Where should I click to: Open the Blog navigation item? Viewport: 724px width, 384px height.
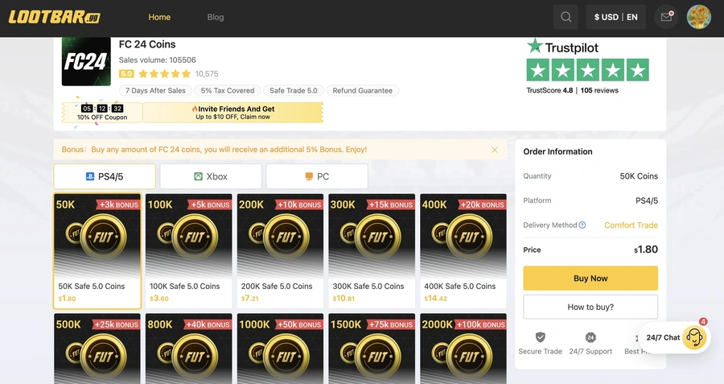(215, 17)
